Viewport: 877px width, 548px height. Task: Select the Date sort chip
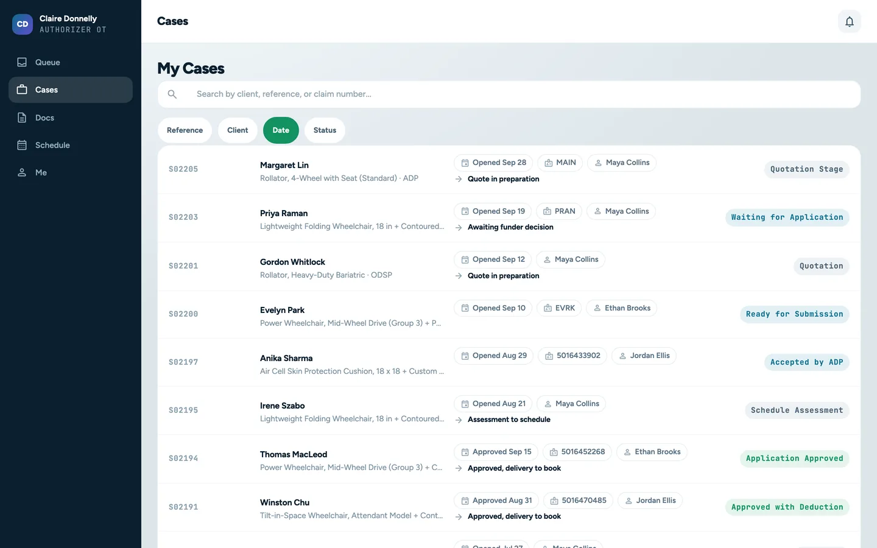281,130
